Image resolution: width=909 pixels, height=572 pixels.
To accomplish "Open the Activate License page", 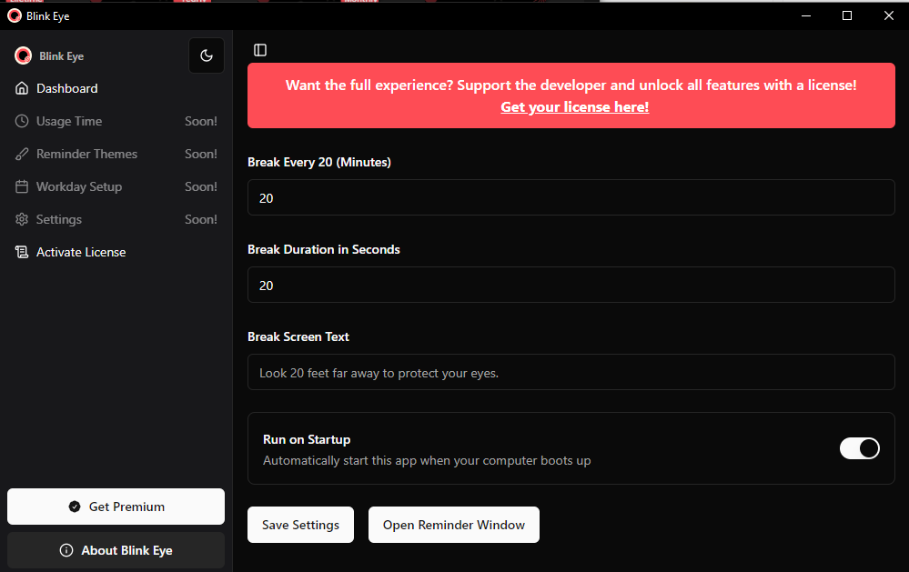I will [x=81, y=252].
